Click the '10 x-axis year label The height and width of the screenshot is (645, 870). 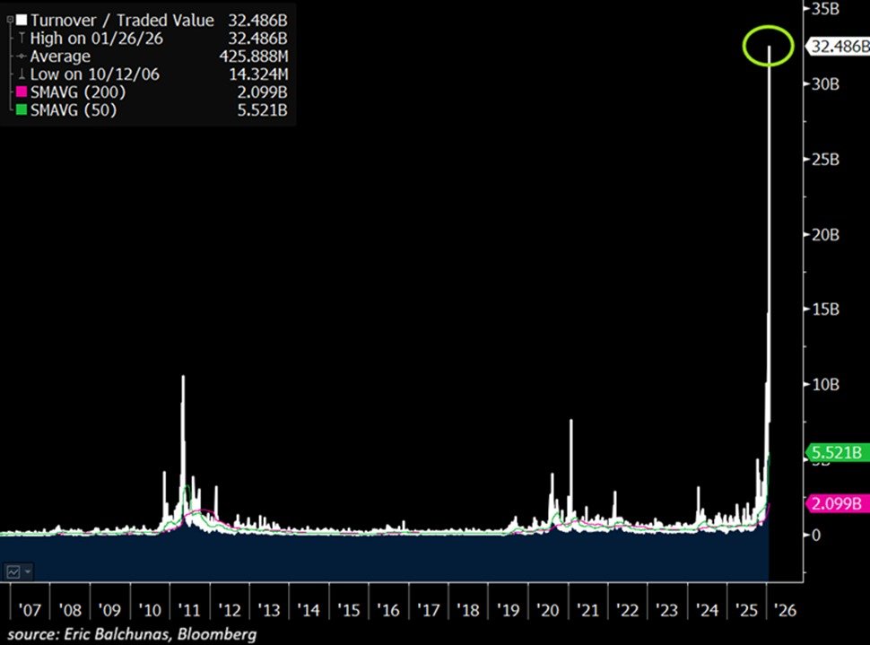pos(149,610)
